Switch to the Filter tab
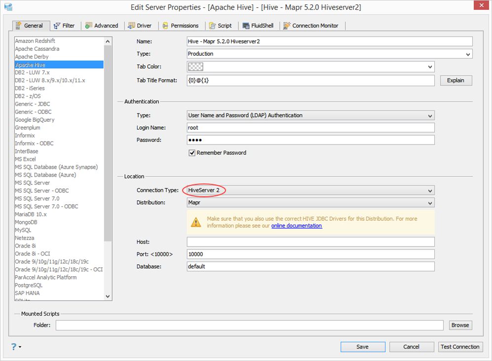Image resolution: width=492 pixels, height=361 pixels. point(64,26)
